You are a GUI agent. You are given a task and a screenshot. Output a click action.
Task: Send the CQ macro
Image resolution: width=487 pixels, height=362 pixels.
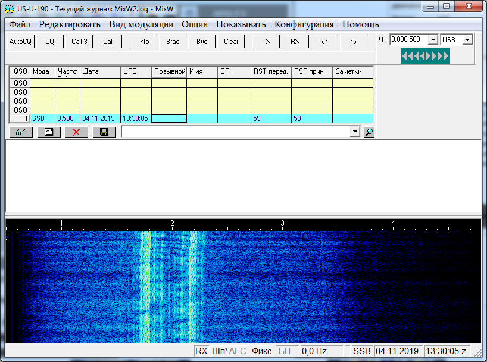pos(49,42)
